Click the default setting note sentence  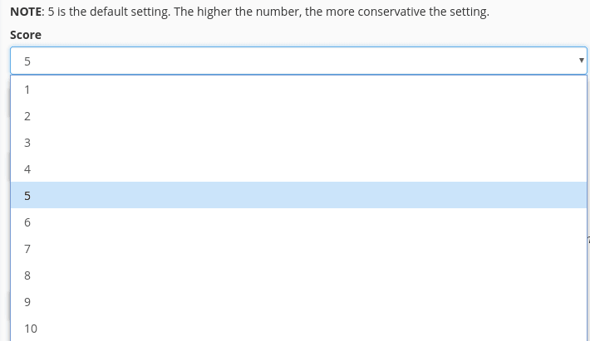pyautogui.click(x=109, y=12)
